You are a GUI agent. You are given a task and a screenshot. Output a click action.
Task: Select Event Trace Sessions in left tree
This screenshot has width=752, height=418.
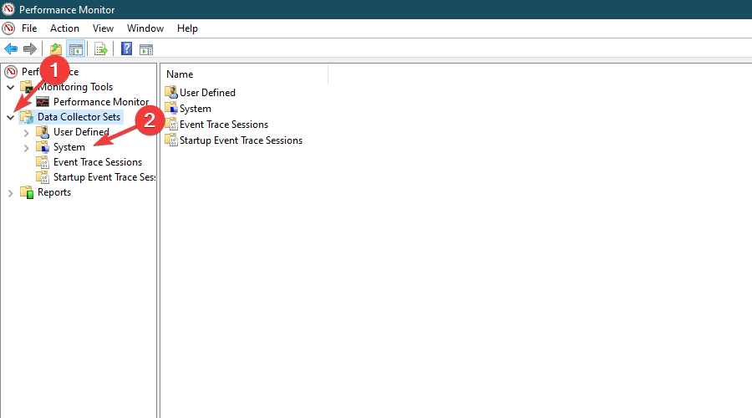(98, 162)
